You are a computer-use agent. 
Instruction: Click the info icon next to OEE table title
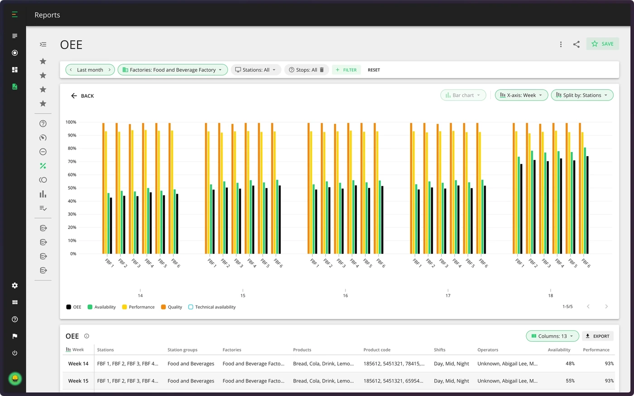pyautogui.click(x=86, y=336)
